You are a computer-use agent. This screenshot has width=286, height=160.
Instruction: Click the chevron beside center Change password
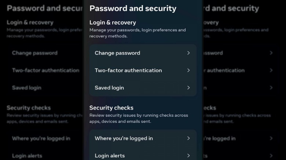[x=188, y=53]
